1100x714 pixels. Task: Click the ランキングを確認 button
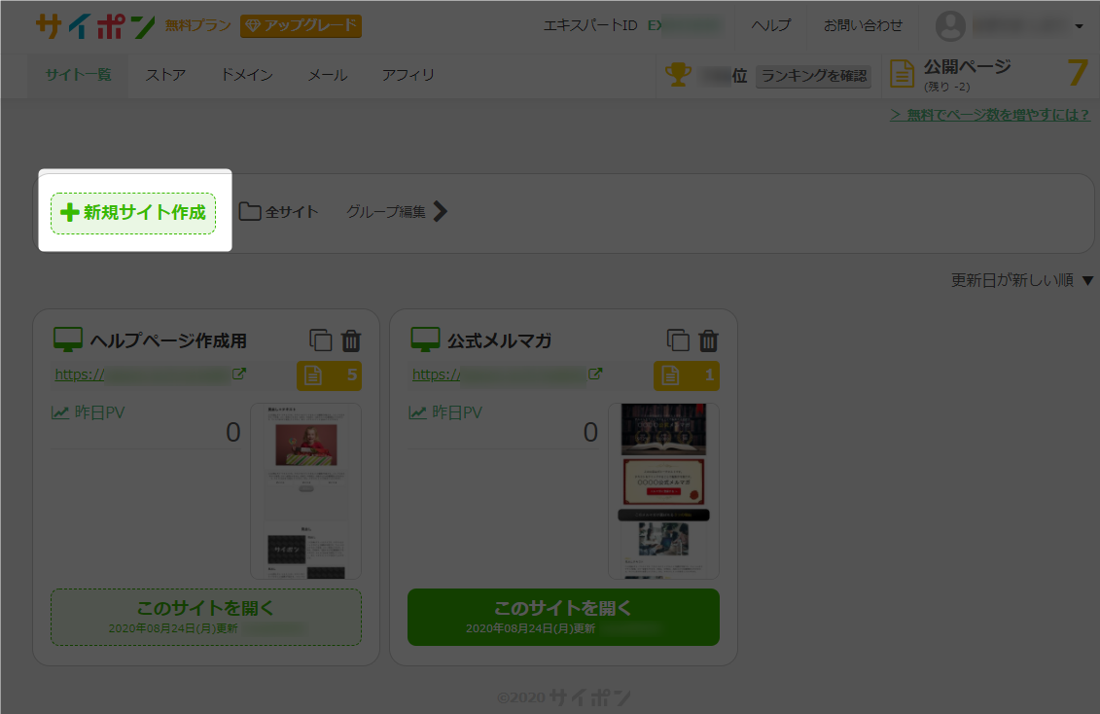click(813, 76)
